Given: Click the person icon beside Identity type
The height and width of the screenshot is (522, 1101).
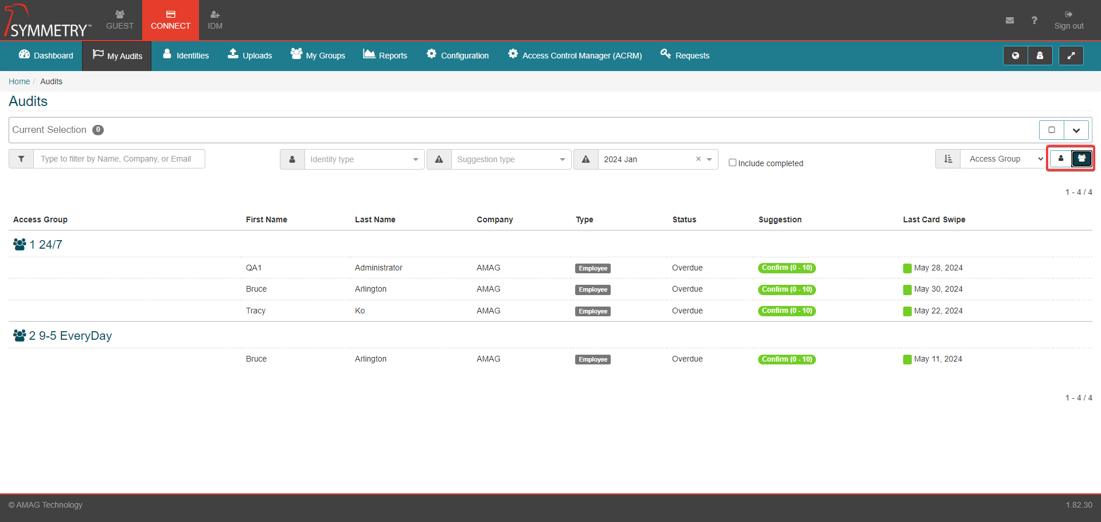Looking at the screenshot, I should coord(292,159).
